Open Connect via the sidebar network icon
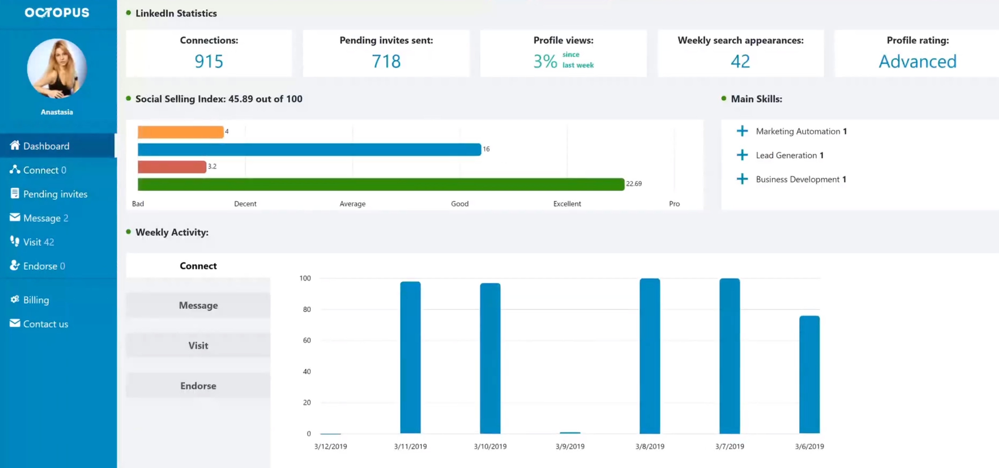 pos(14,169)
